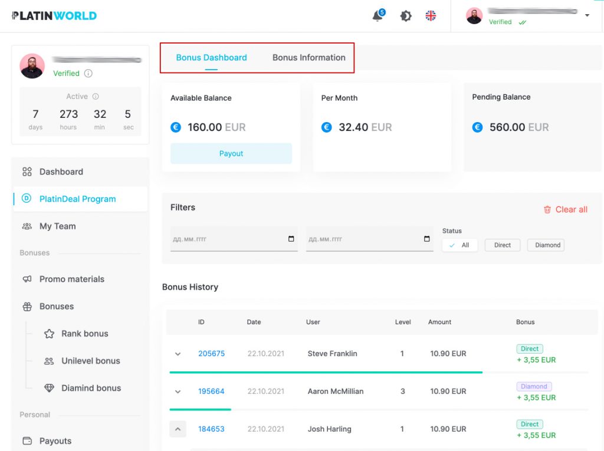Select the Direct status filter
The height and width of the screenshot is (451, 604).
tap(503, 245)
